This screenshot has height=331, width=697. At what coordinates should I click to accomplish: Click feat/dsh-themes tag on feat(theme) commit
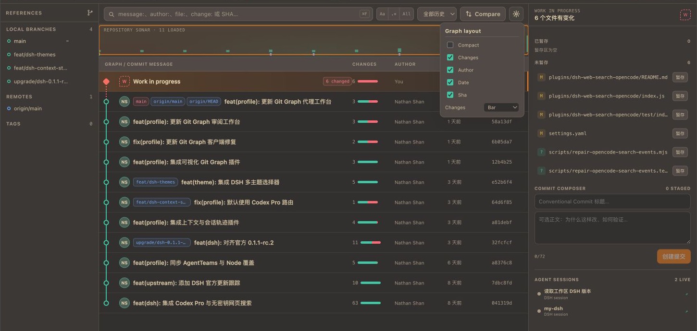pos(156,182)
